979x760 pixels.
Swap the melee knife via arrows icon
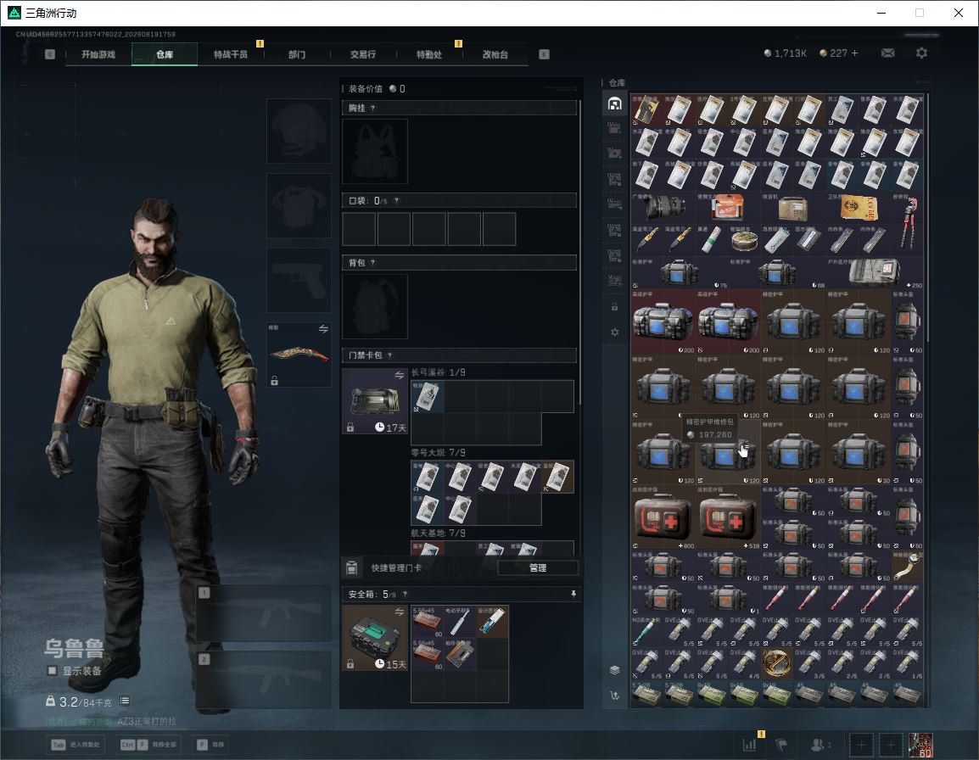(x=323, y=329)
